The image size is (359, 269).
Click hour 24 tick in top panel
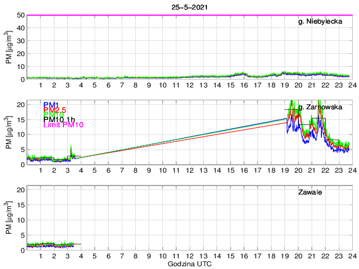point(351,85)
